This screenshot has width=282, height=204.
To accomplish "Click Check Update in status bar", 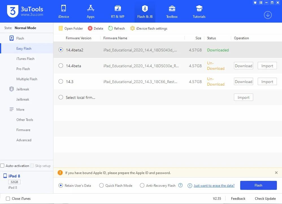I will pyautogui.click(x=265, y=198).
